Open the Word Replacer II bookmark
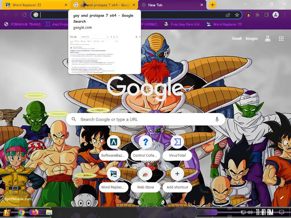The image size is (291, 218). point(224,24)
